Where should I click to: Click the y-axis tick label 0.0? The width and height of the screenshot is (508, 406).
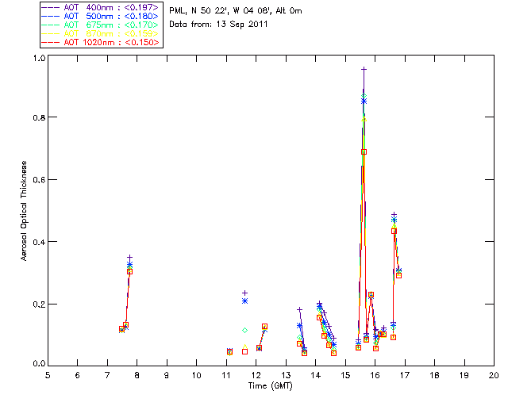[39, 364]
